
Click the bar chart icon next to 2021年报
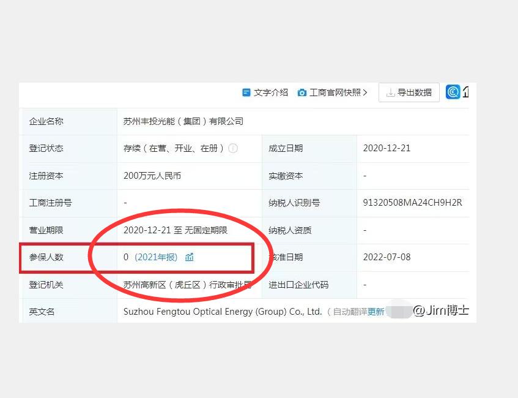tap(189, 257)
